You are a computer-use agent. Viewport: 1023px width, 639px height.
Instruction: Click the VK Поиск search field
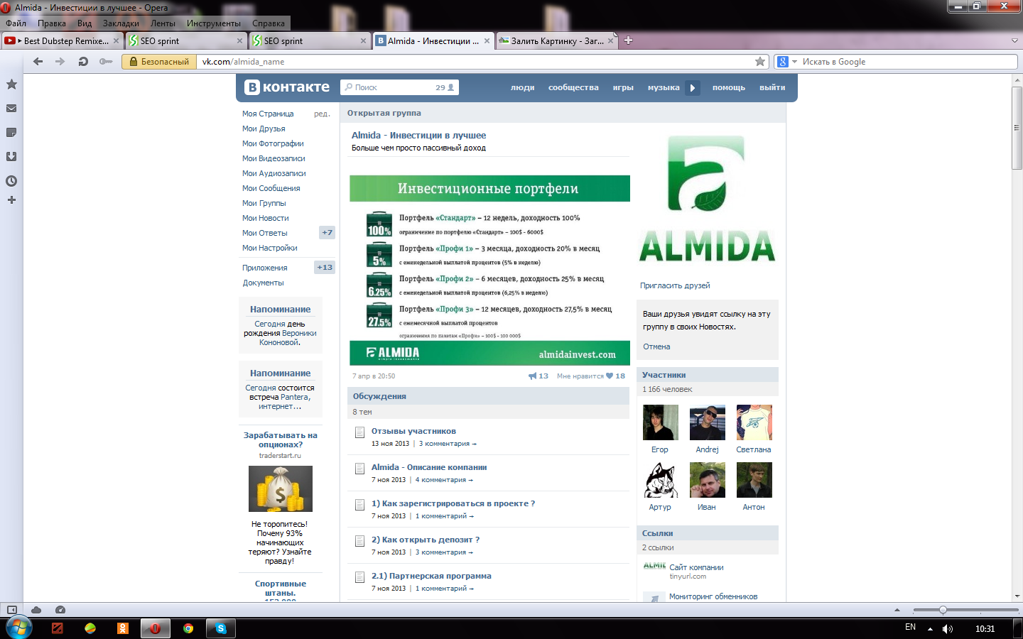399,87
